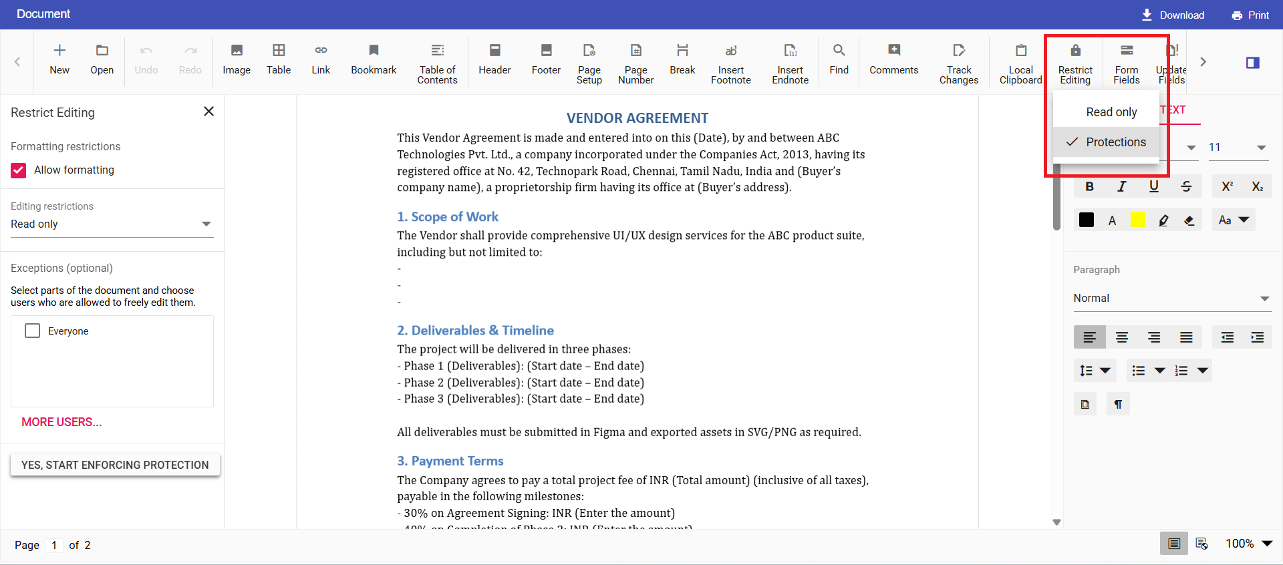Viewport: 1283px width, 565px height.
Task: Click the Page Setup icon
Action: coord(589,62)
